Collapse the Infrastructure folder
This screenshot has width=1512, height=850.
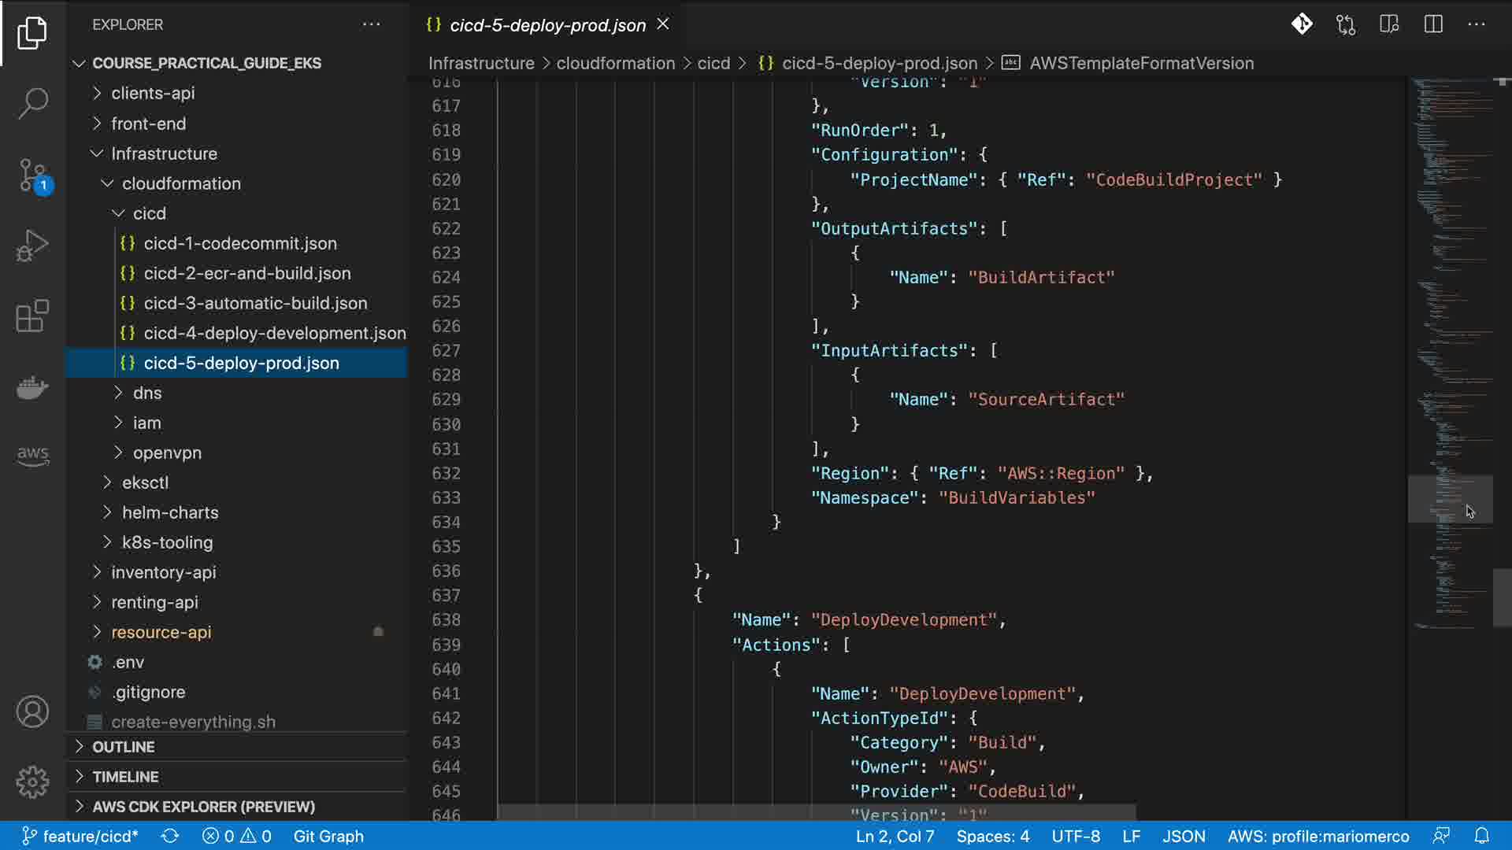pos(164,153)
